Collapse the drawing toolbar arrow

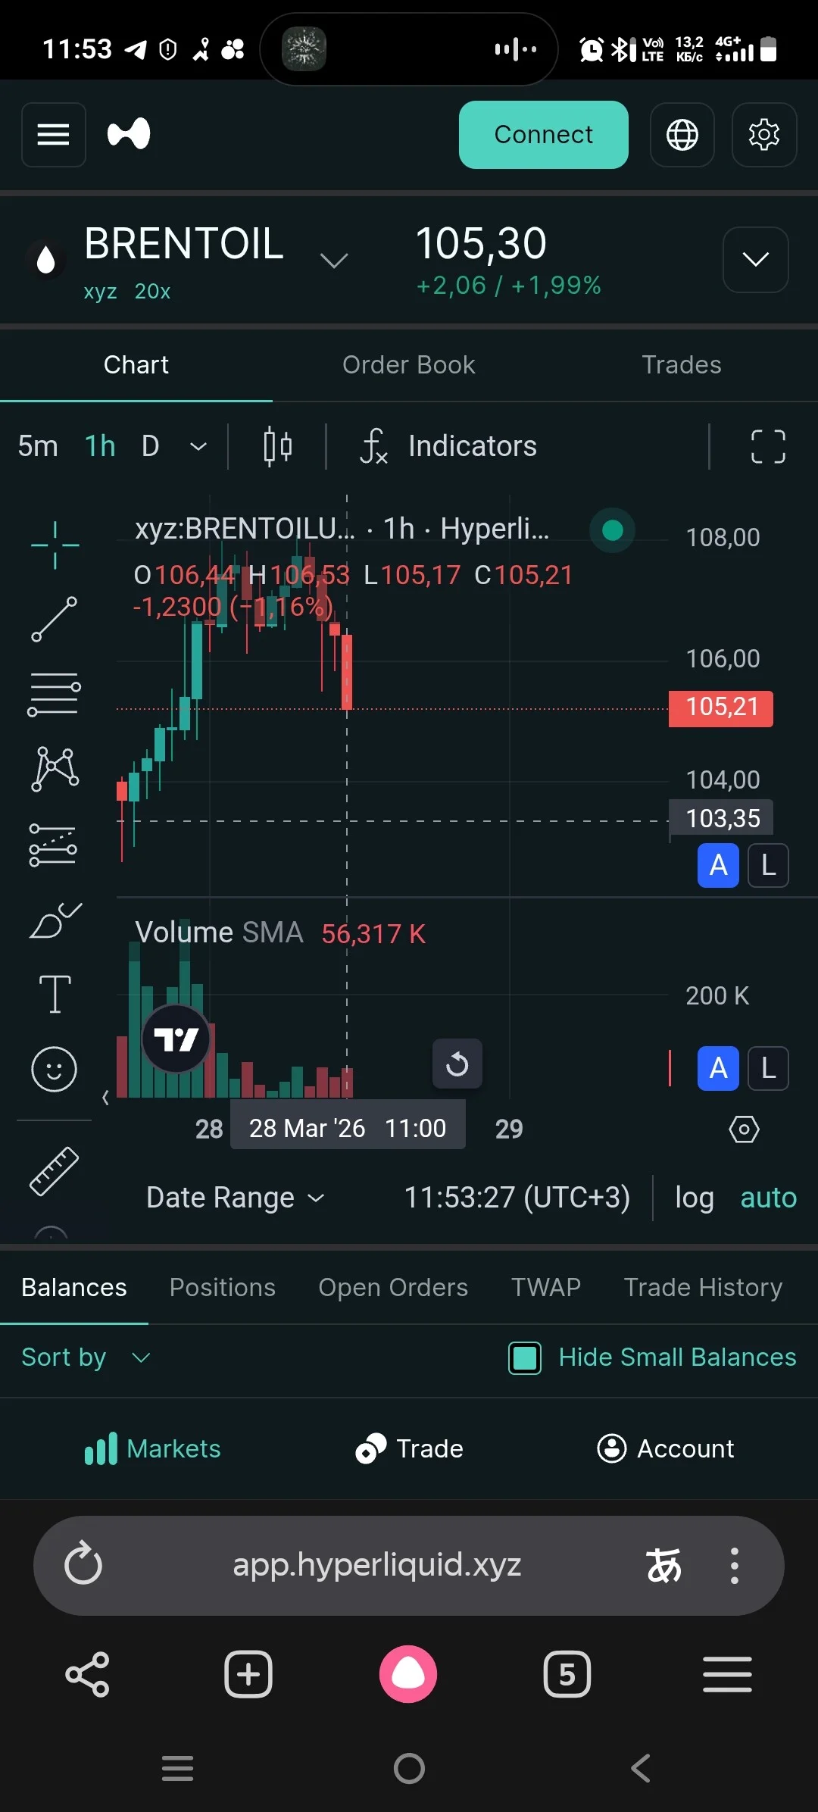tap(105, 1097)
